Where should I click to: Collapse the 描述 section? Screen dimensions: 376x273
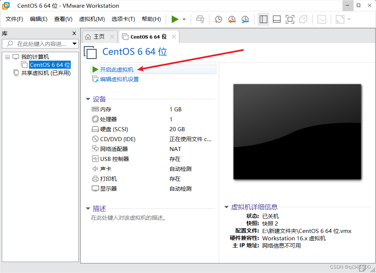[x=88, y=209]
